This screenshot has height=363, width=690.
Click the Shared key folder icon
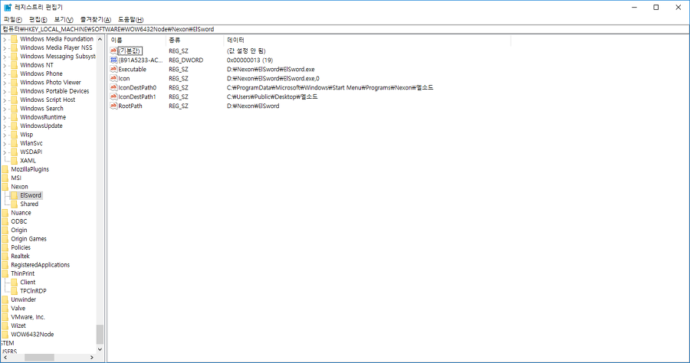(15, 204)
